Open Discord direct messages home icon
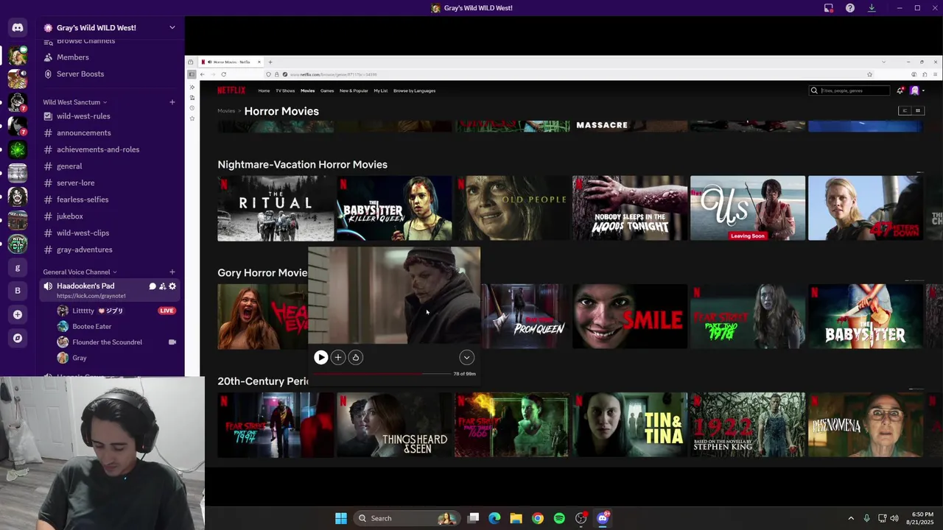The image size is (943, 530). [18, 27]
